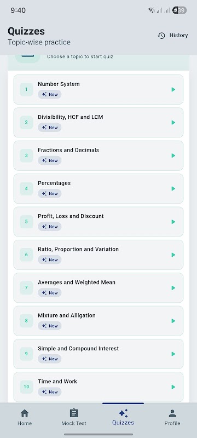Select the Quizzes sparkle icon
This screenshot has height=438, width=197.
coord(123,413)
